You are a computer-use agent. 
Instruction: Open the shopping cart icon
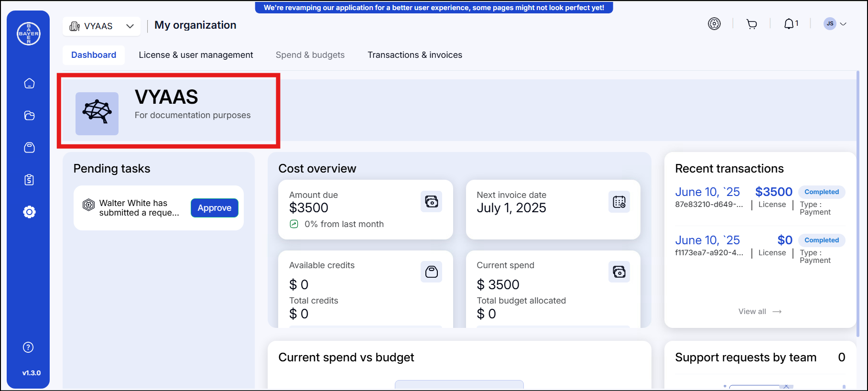click(752, 24)
